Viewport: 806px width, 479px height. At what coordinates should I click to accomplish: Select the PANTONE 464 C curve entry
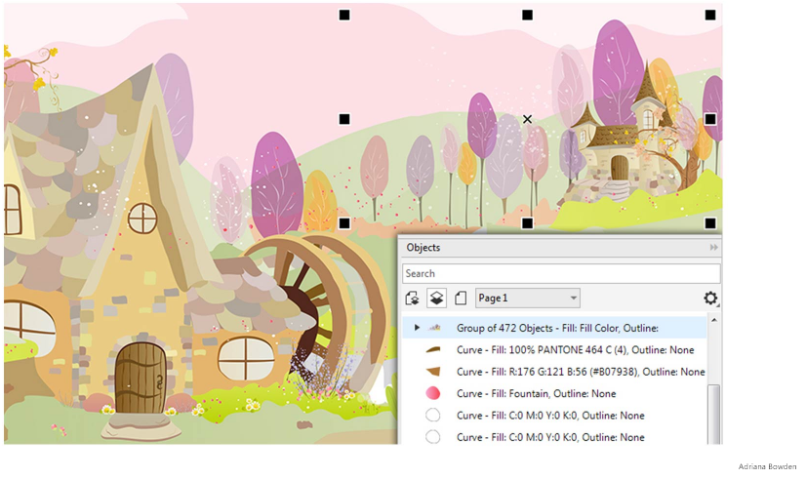click(575, 350)
